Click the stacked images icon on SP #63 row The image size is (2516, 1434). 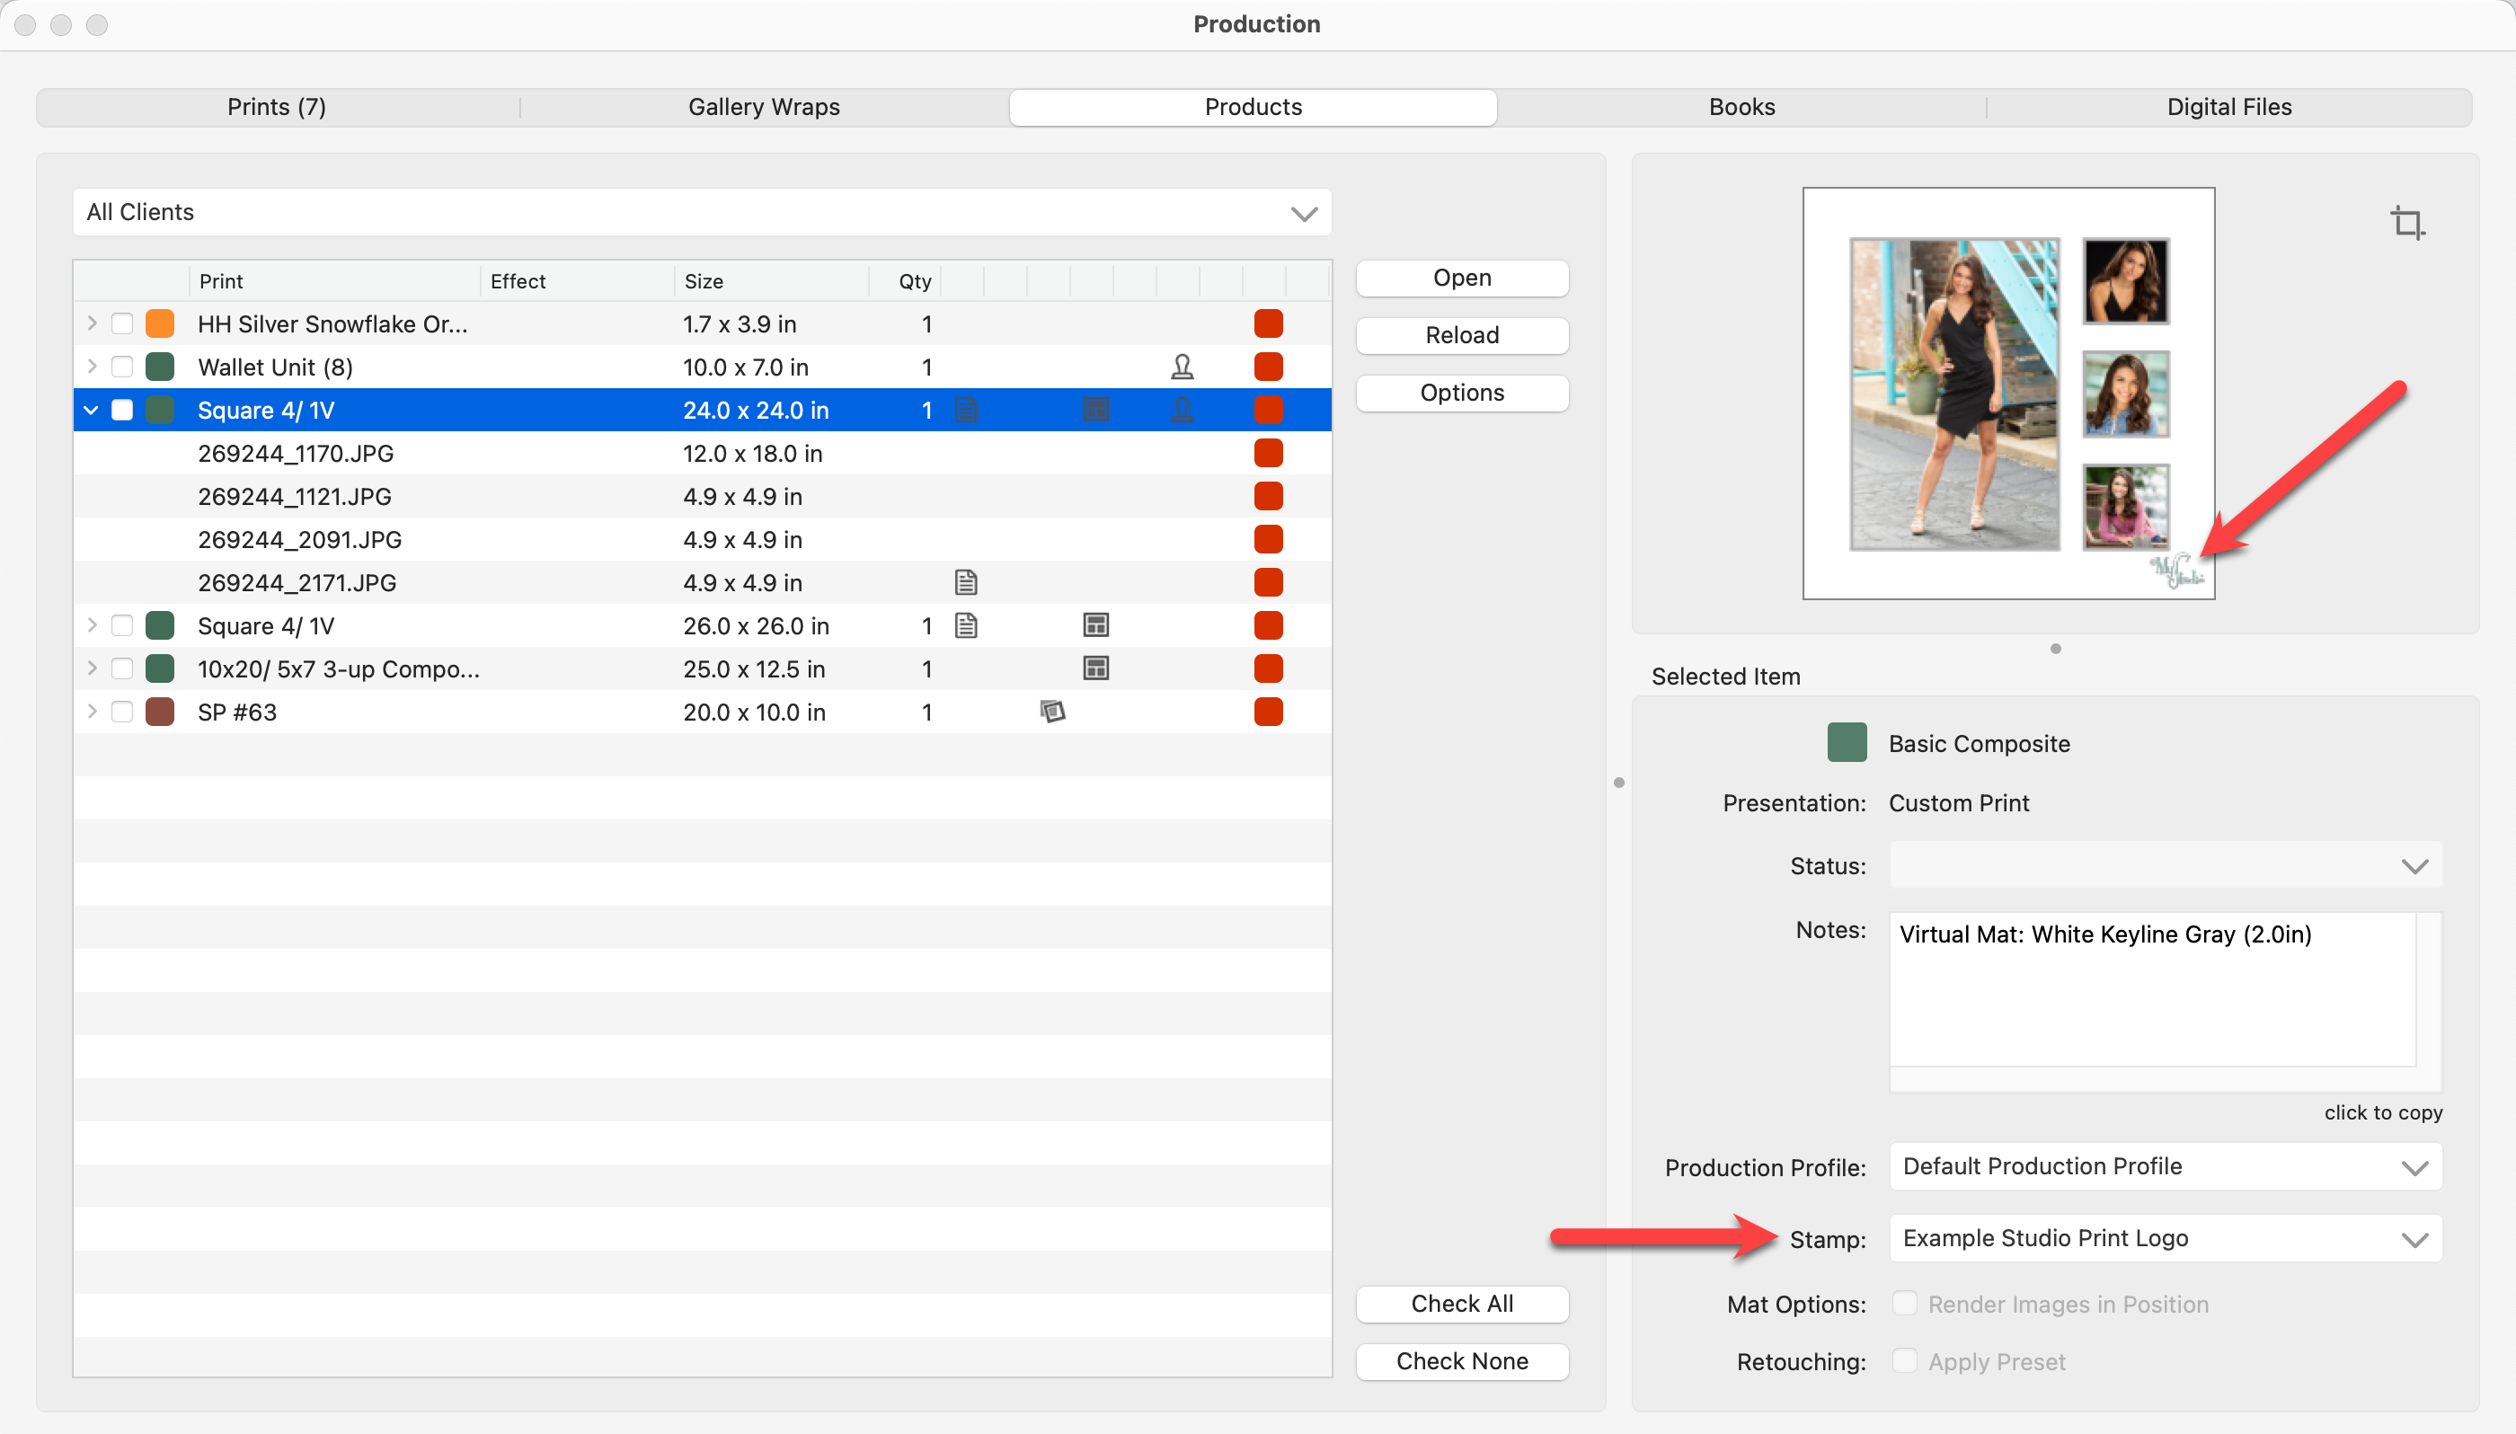click(x=1051, y=711)
